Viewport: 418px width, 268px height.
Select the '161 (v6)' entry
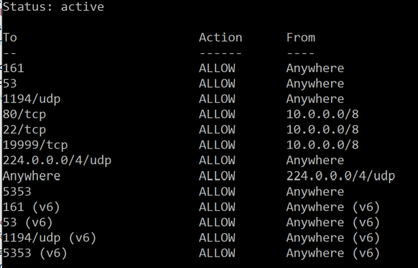(31, 207)
